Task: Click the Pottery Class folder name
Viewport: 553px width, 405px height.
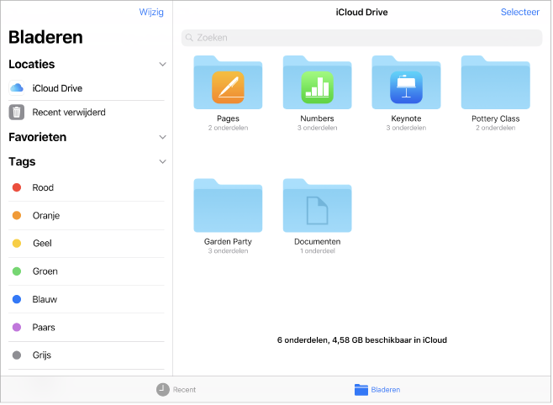Action: click(495, 118)
